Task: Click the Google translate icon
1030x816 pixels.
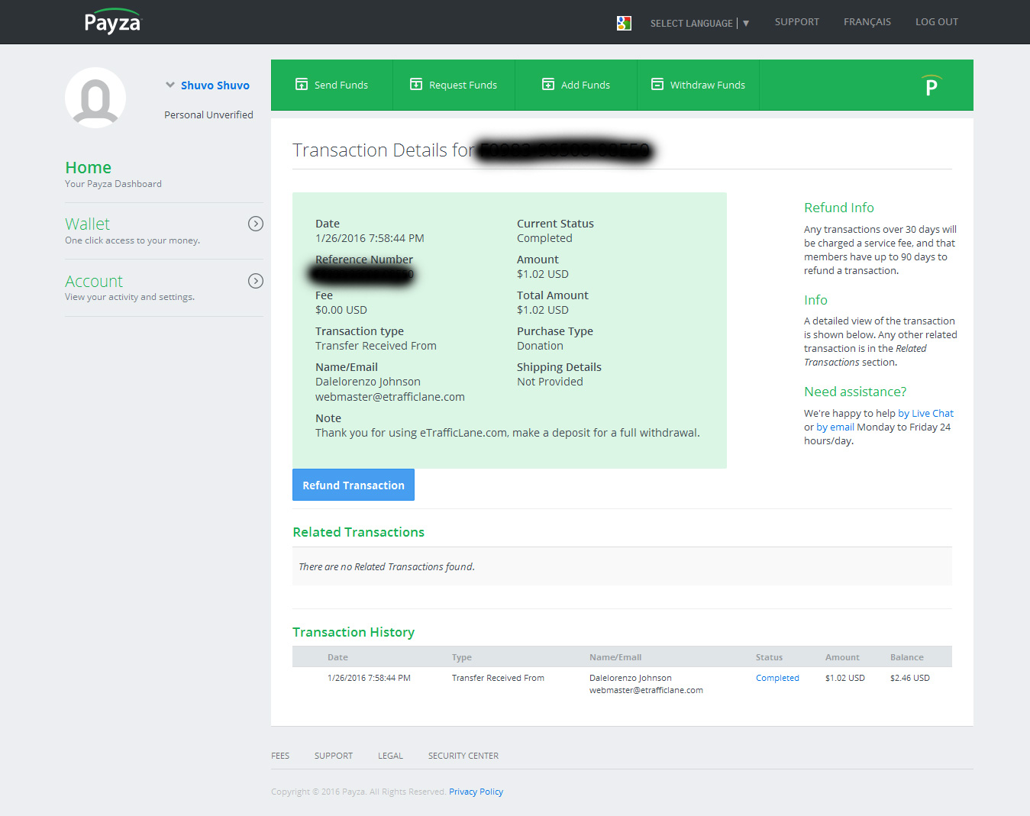Action: coord(624,23)
